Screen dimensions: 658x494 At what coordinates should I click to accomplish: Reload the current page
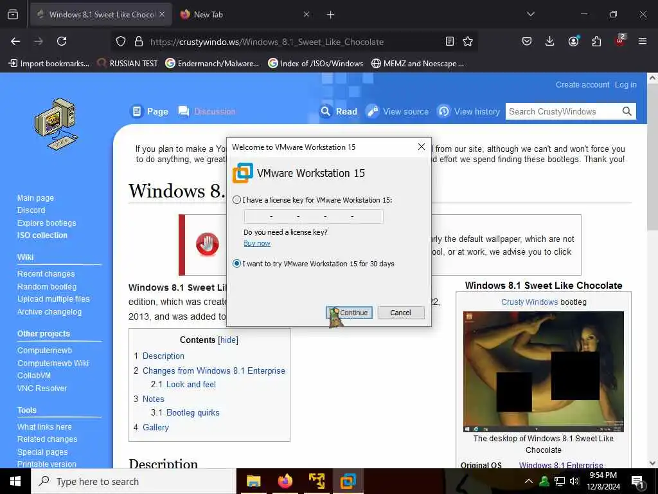click(62, 41)
